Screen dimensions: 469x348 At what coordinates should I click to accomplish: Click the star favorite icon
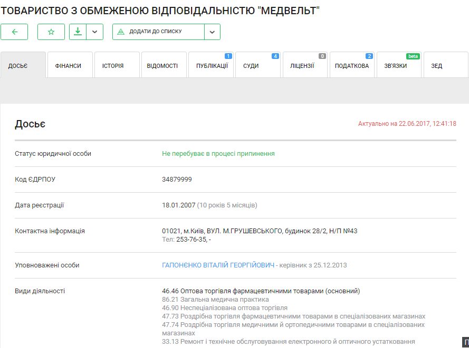tap(51, 32)
